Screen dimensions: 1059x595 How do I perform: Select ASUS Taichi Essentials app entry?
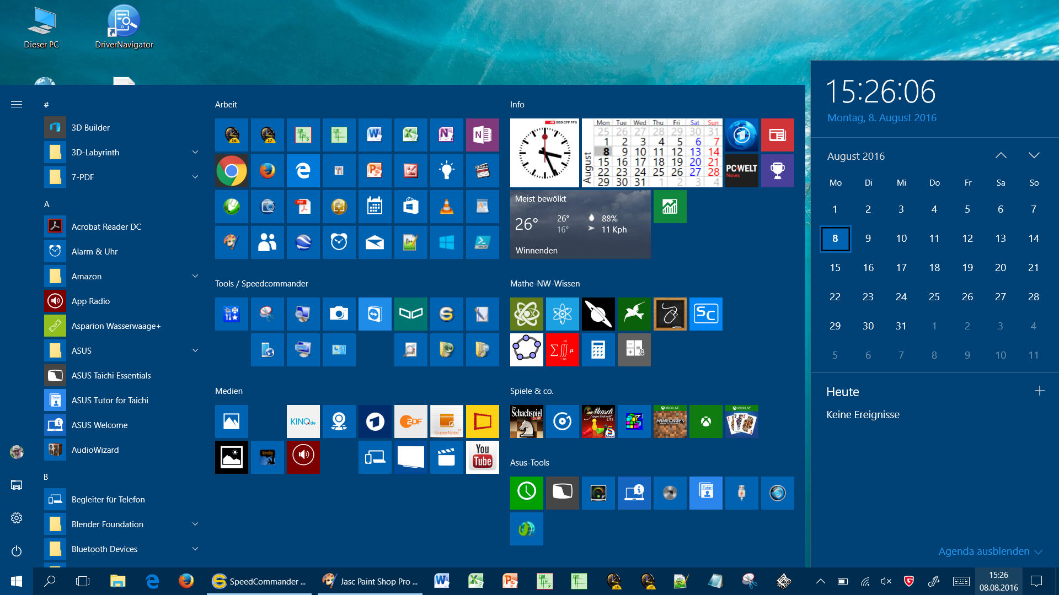(111, 375)
